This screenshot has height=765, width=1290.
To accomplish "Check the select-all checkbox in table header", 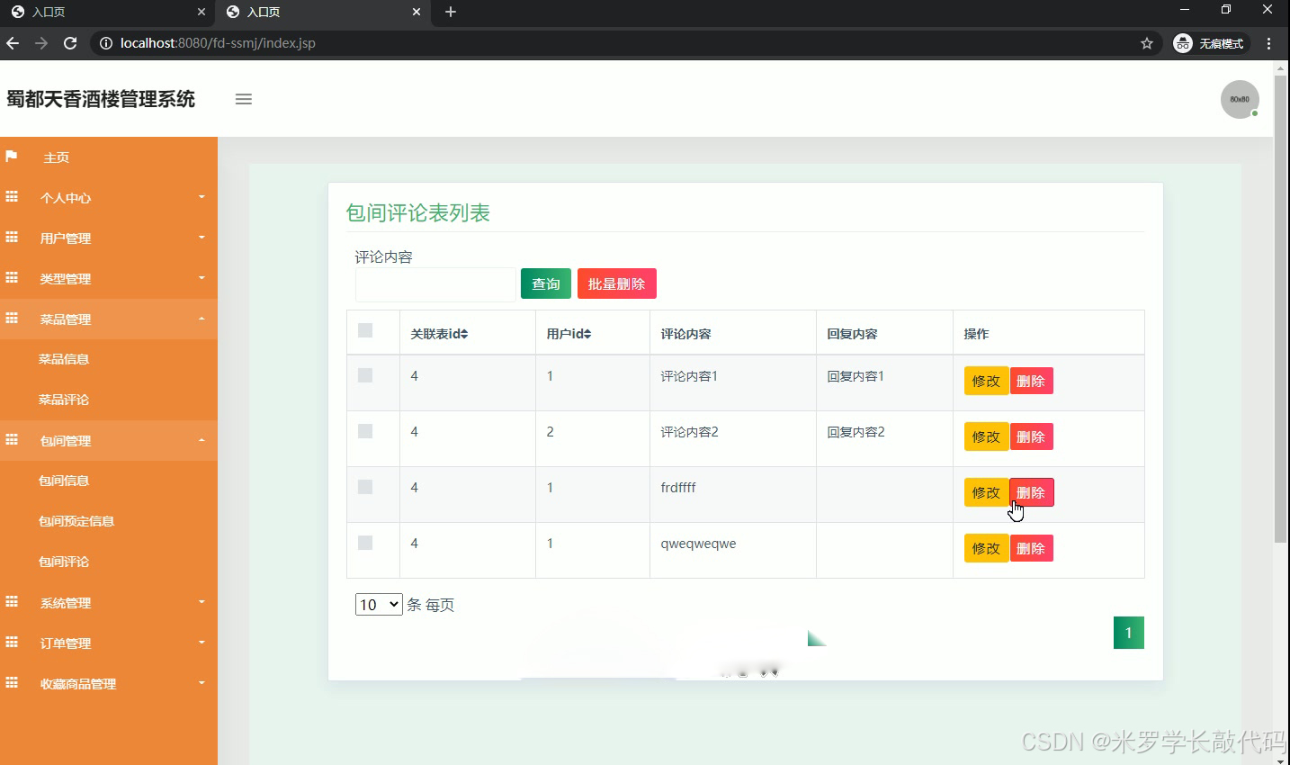I will click(364, 330).
